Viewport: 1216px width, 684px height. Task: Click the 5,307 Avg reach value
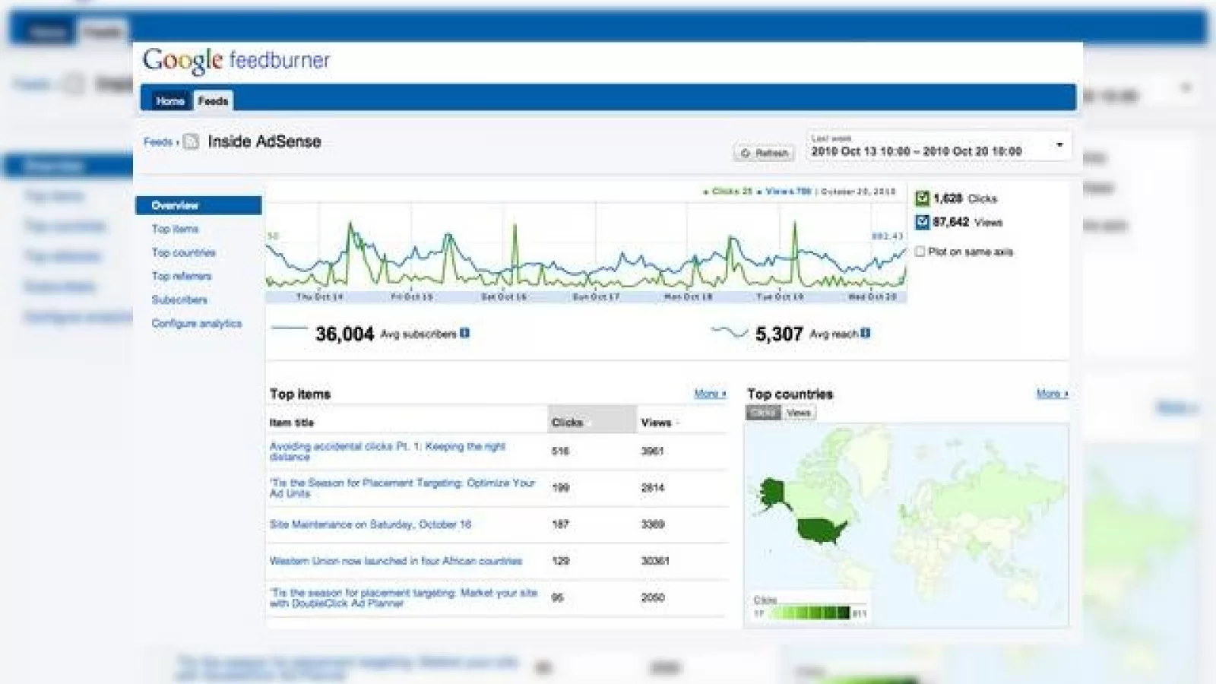(779, 334)
